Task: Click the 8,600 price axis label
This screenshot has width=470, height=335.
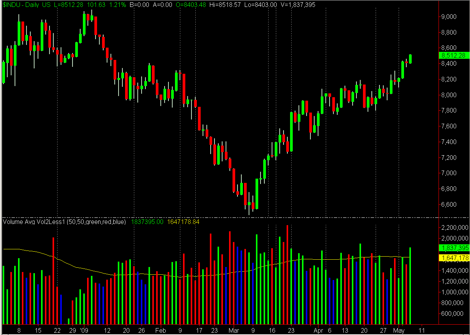Action: pos(448,48)
